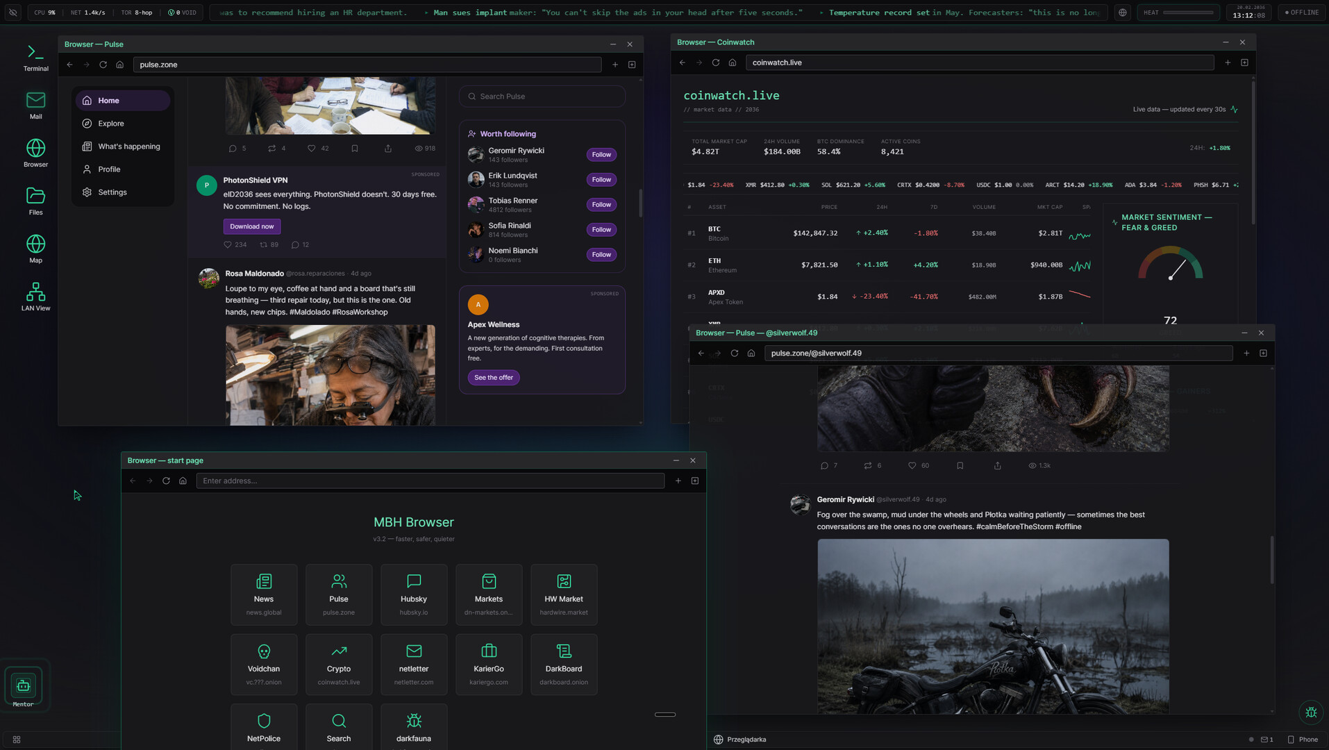Follow Sofia Rinaldi
The width and height of the screenshot is (1329, 750).
click(601, 230)
